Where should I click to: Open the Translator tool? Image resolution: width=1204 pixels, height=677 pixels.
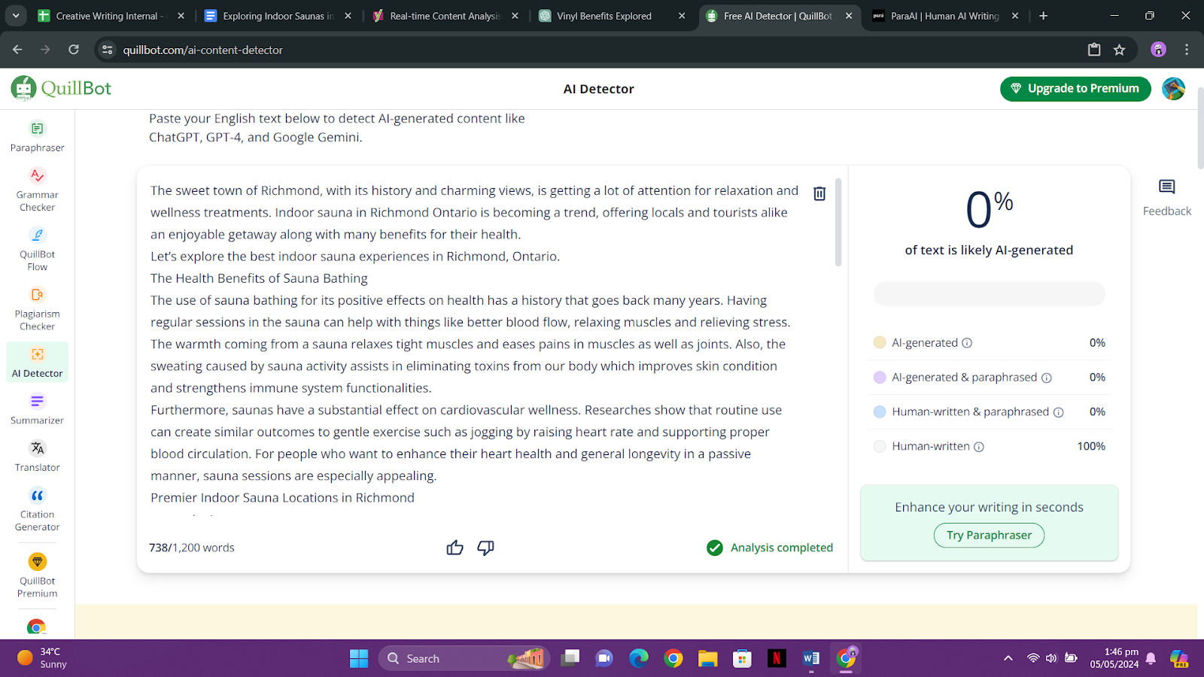coord(37,456)
